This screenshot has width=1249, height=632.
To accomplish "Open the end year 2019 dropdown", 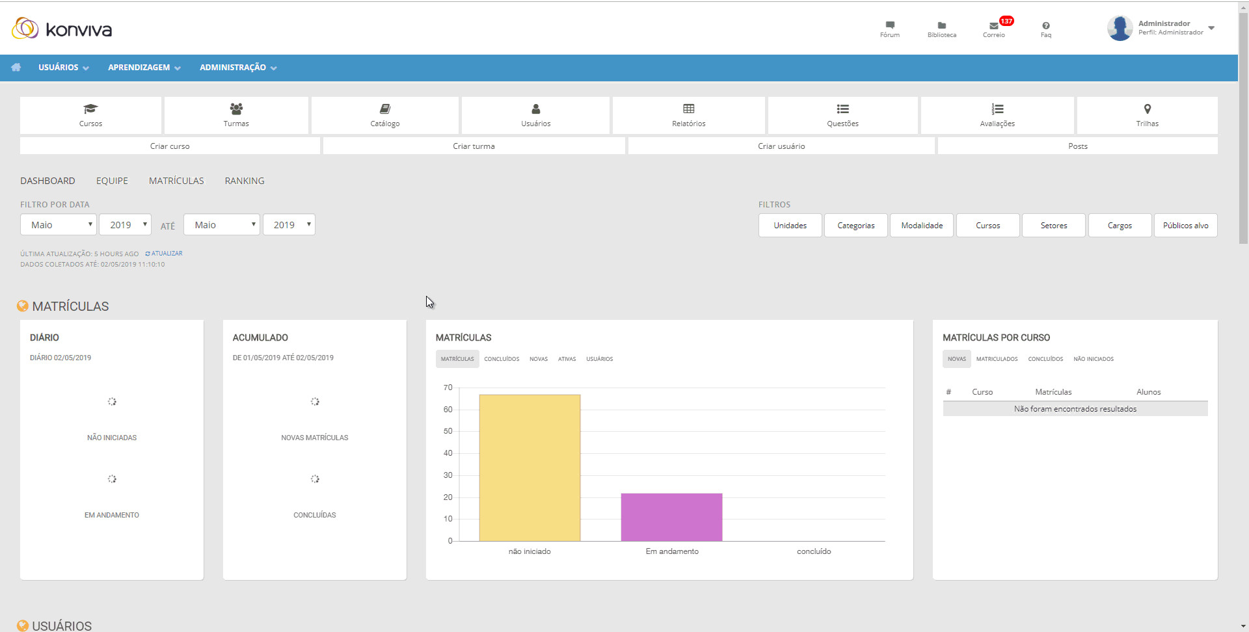I will click(289, 224).
